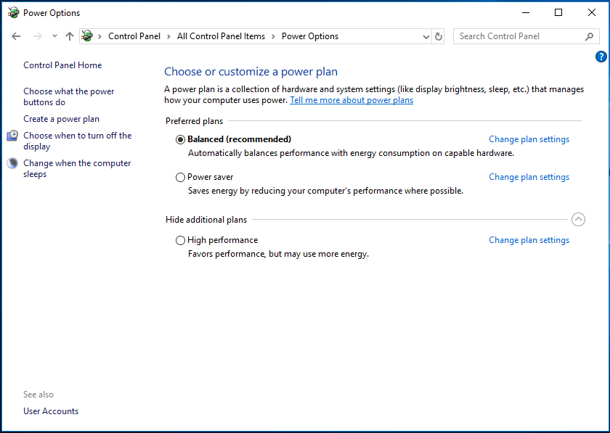Image resolution: width=610 pixels, height=433 pixels.
Task: Refresh the current view with reload icon
Action: 438,36
